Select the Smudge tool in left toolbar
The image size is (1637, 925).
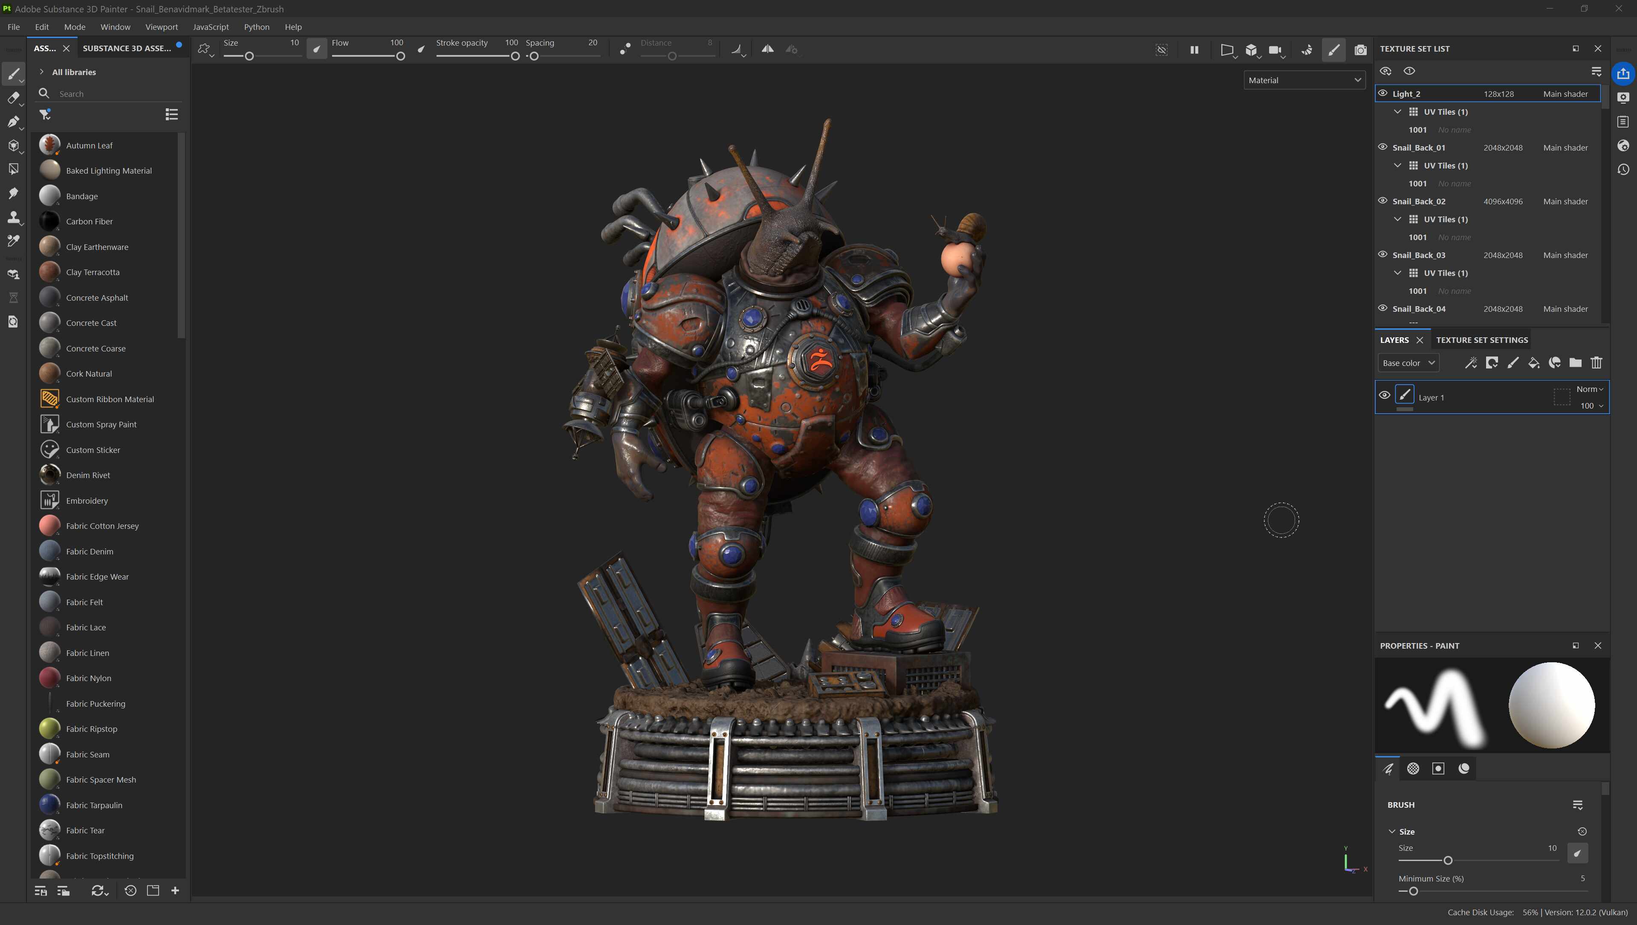(x=13, y=193)
